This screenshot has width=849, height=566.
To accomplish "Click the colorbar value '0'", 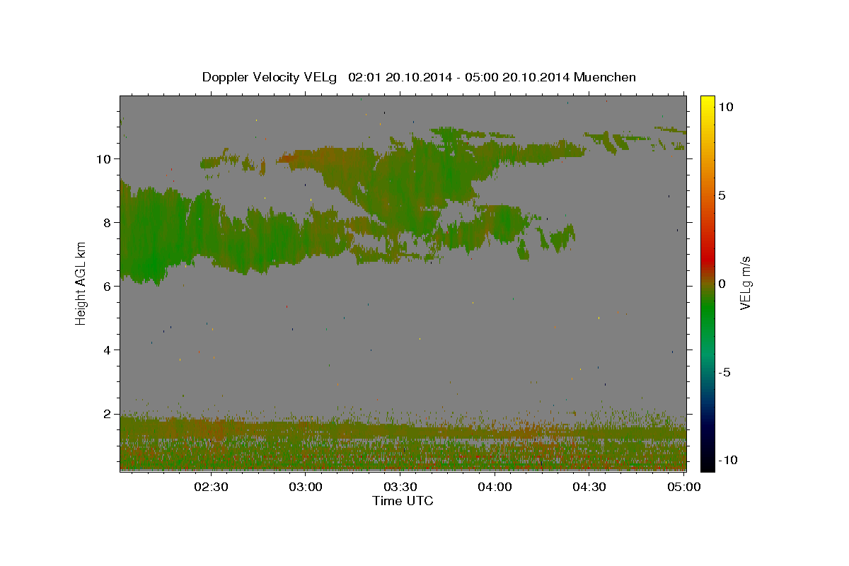I will pyautogui.click(x=722, y=284).
